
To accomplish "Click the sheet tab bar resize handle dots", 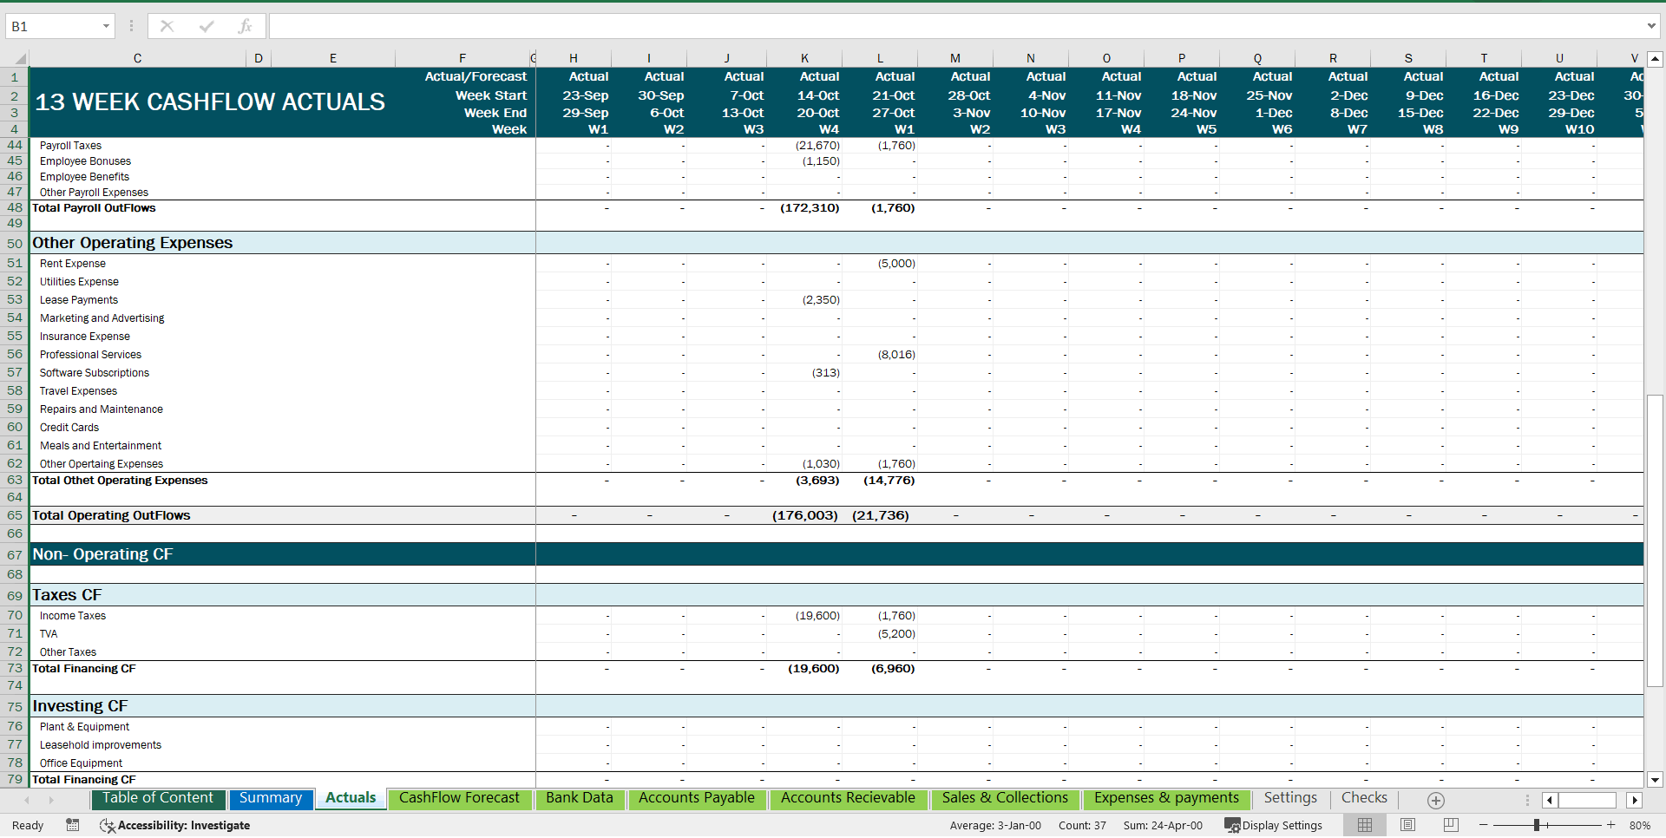I will pos(1528,801).
